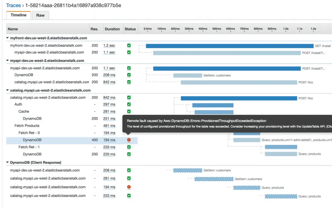This screenshot has width=332, height=208.
Task: Click red error status in Client Response section
Action: coord(129,187)
